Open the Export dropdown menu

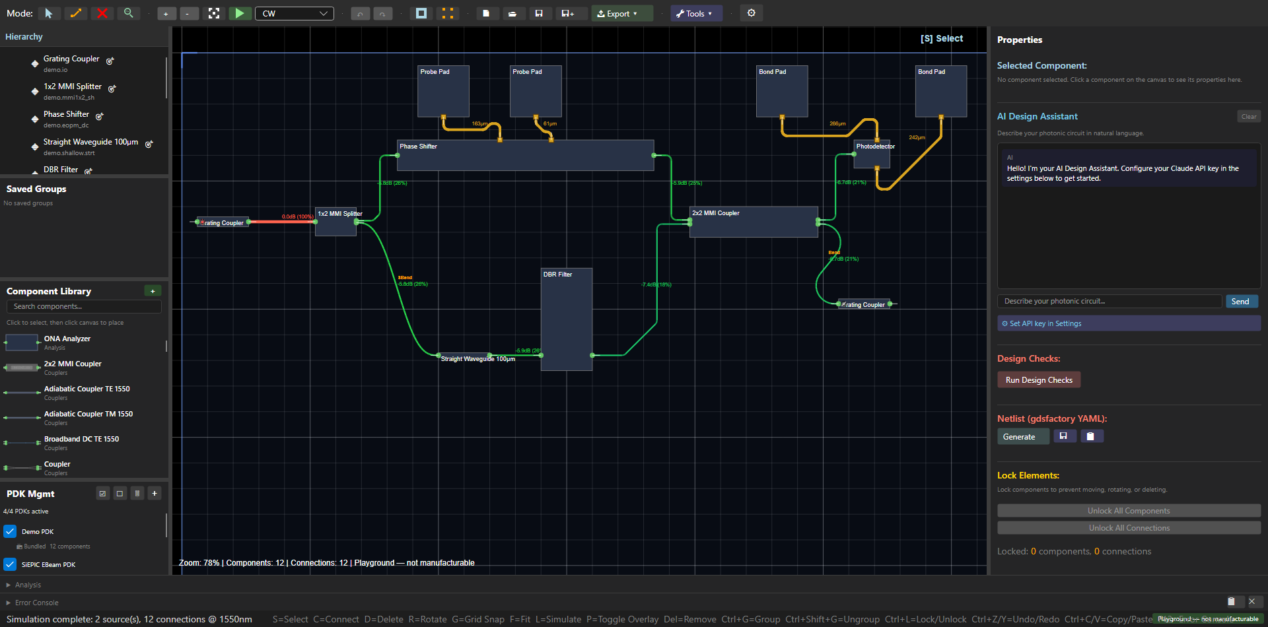[x=621, y=13]
